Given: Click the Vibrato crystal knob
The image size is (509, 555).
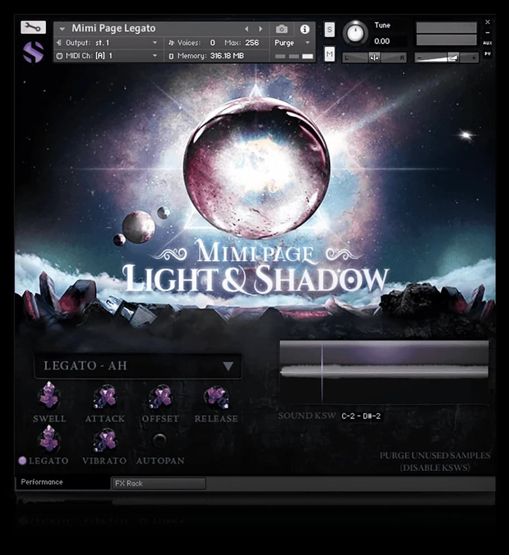Looking at the screenshot, I should pos(104,440).
